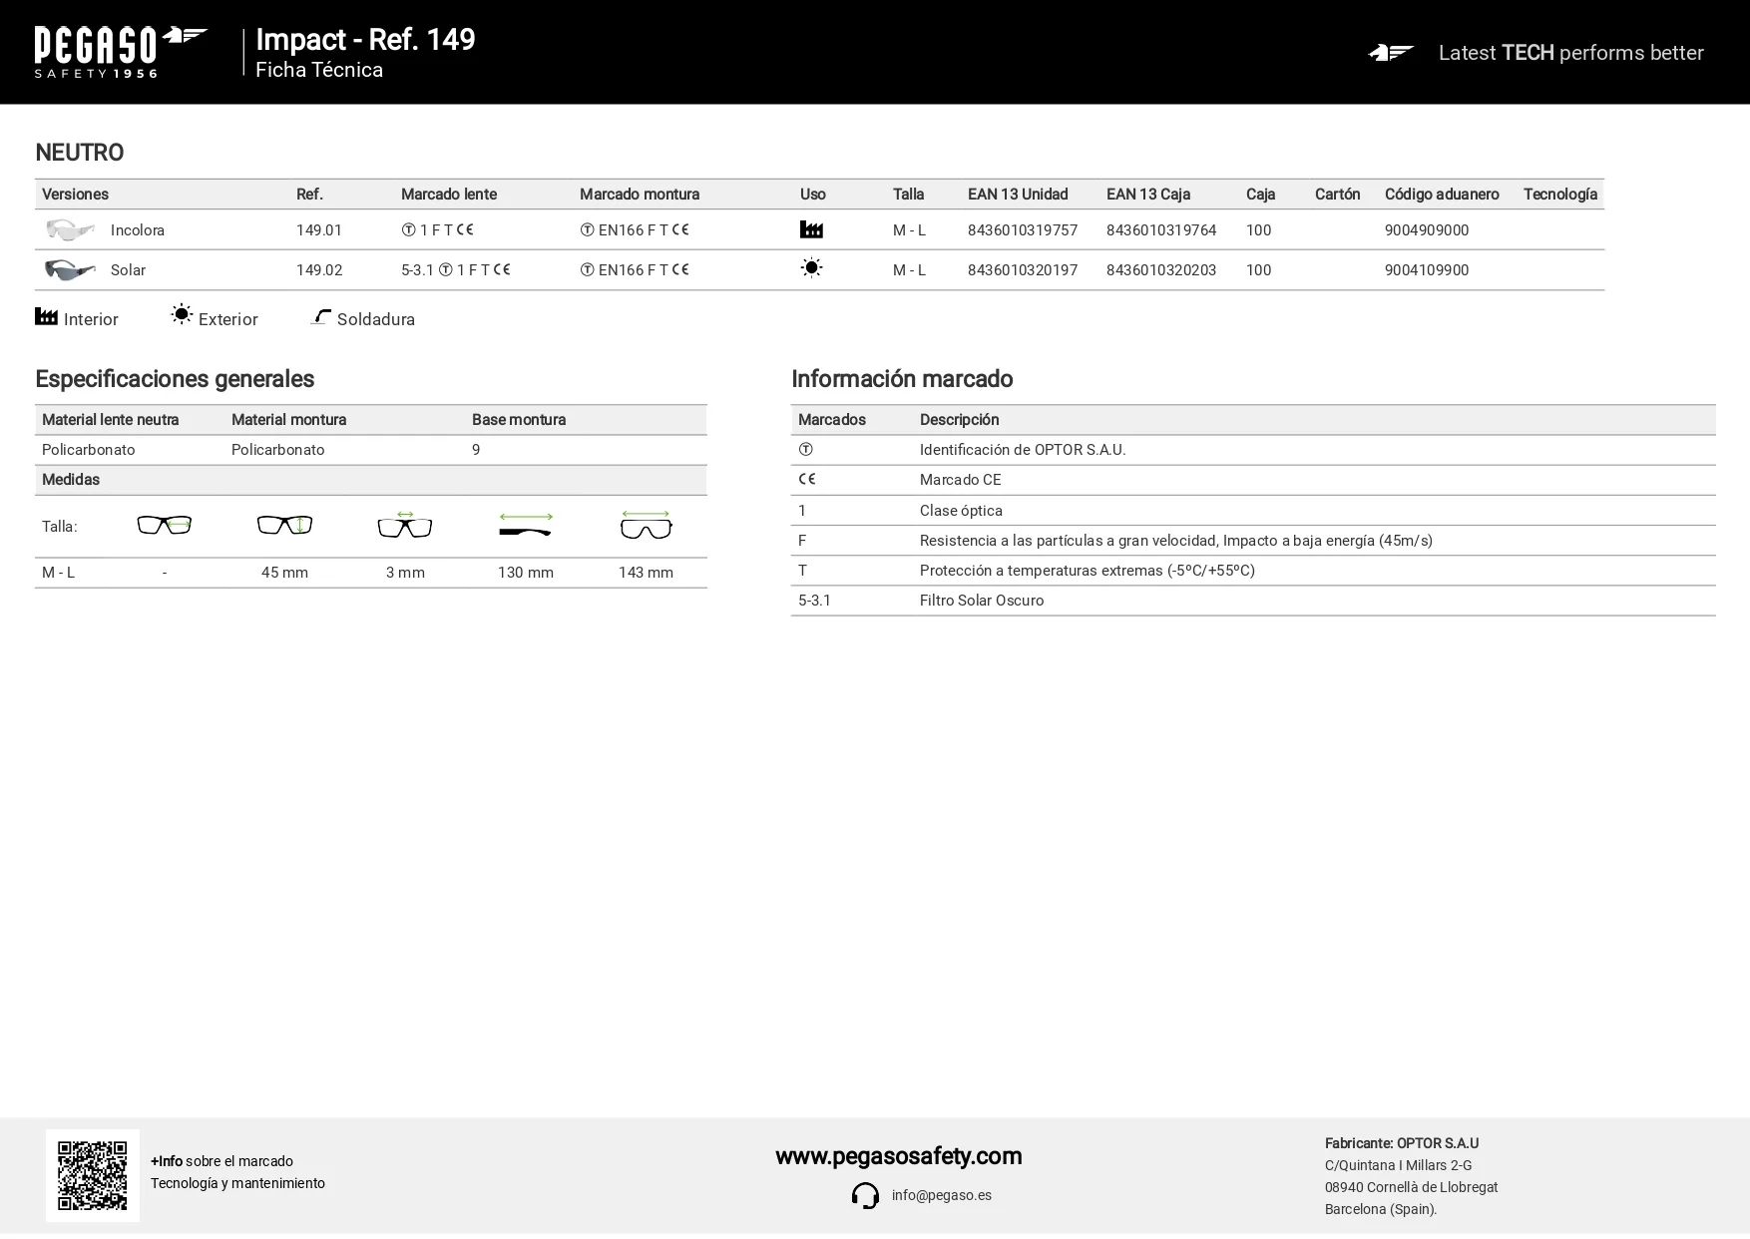Viewport: 1750px width, 1239px height.
Task: Click EAN 8436010320203 cell
Action: 1161,270
